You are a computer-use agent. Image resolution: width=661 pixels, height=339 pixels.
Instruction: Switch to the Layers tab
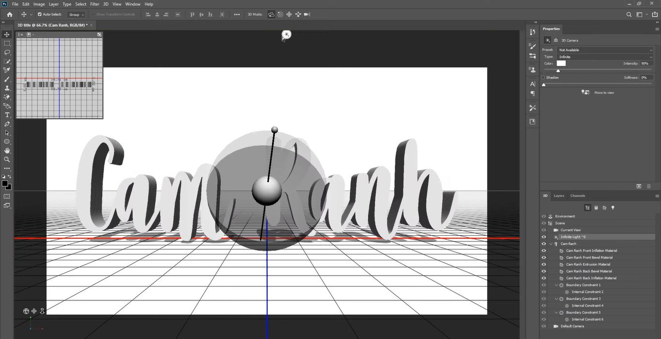559,196
